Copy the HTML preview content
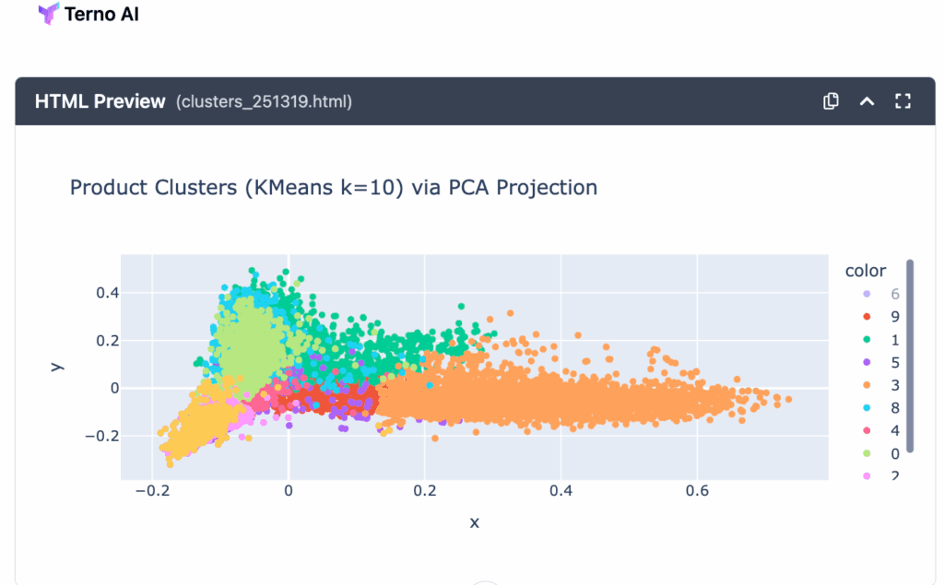 830,101
